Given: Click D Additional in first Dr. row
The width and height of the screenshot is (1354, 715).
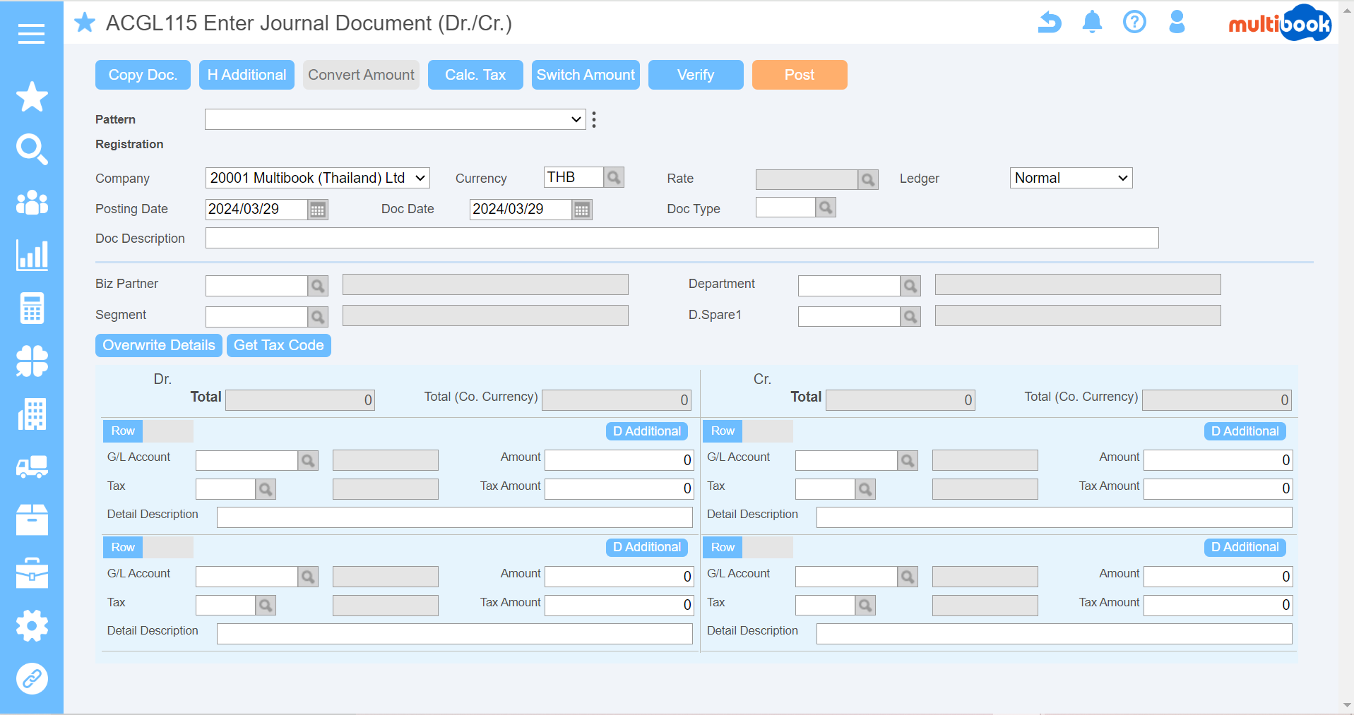Looking at the screenshot, I should pyautogui.click(x=647, y=431).
